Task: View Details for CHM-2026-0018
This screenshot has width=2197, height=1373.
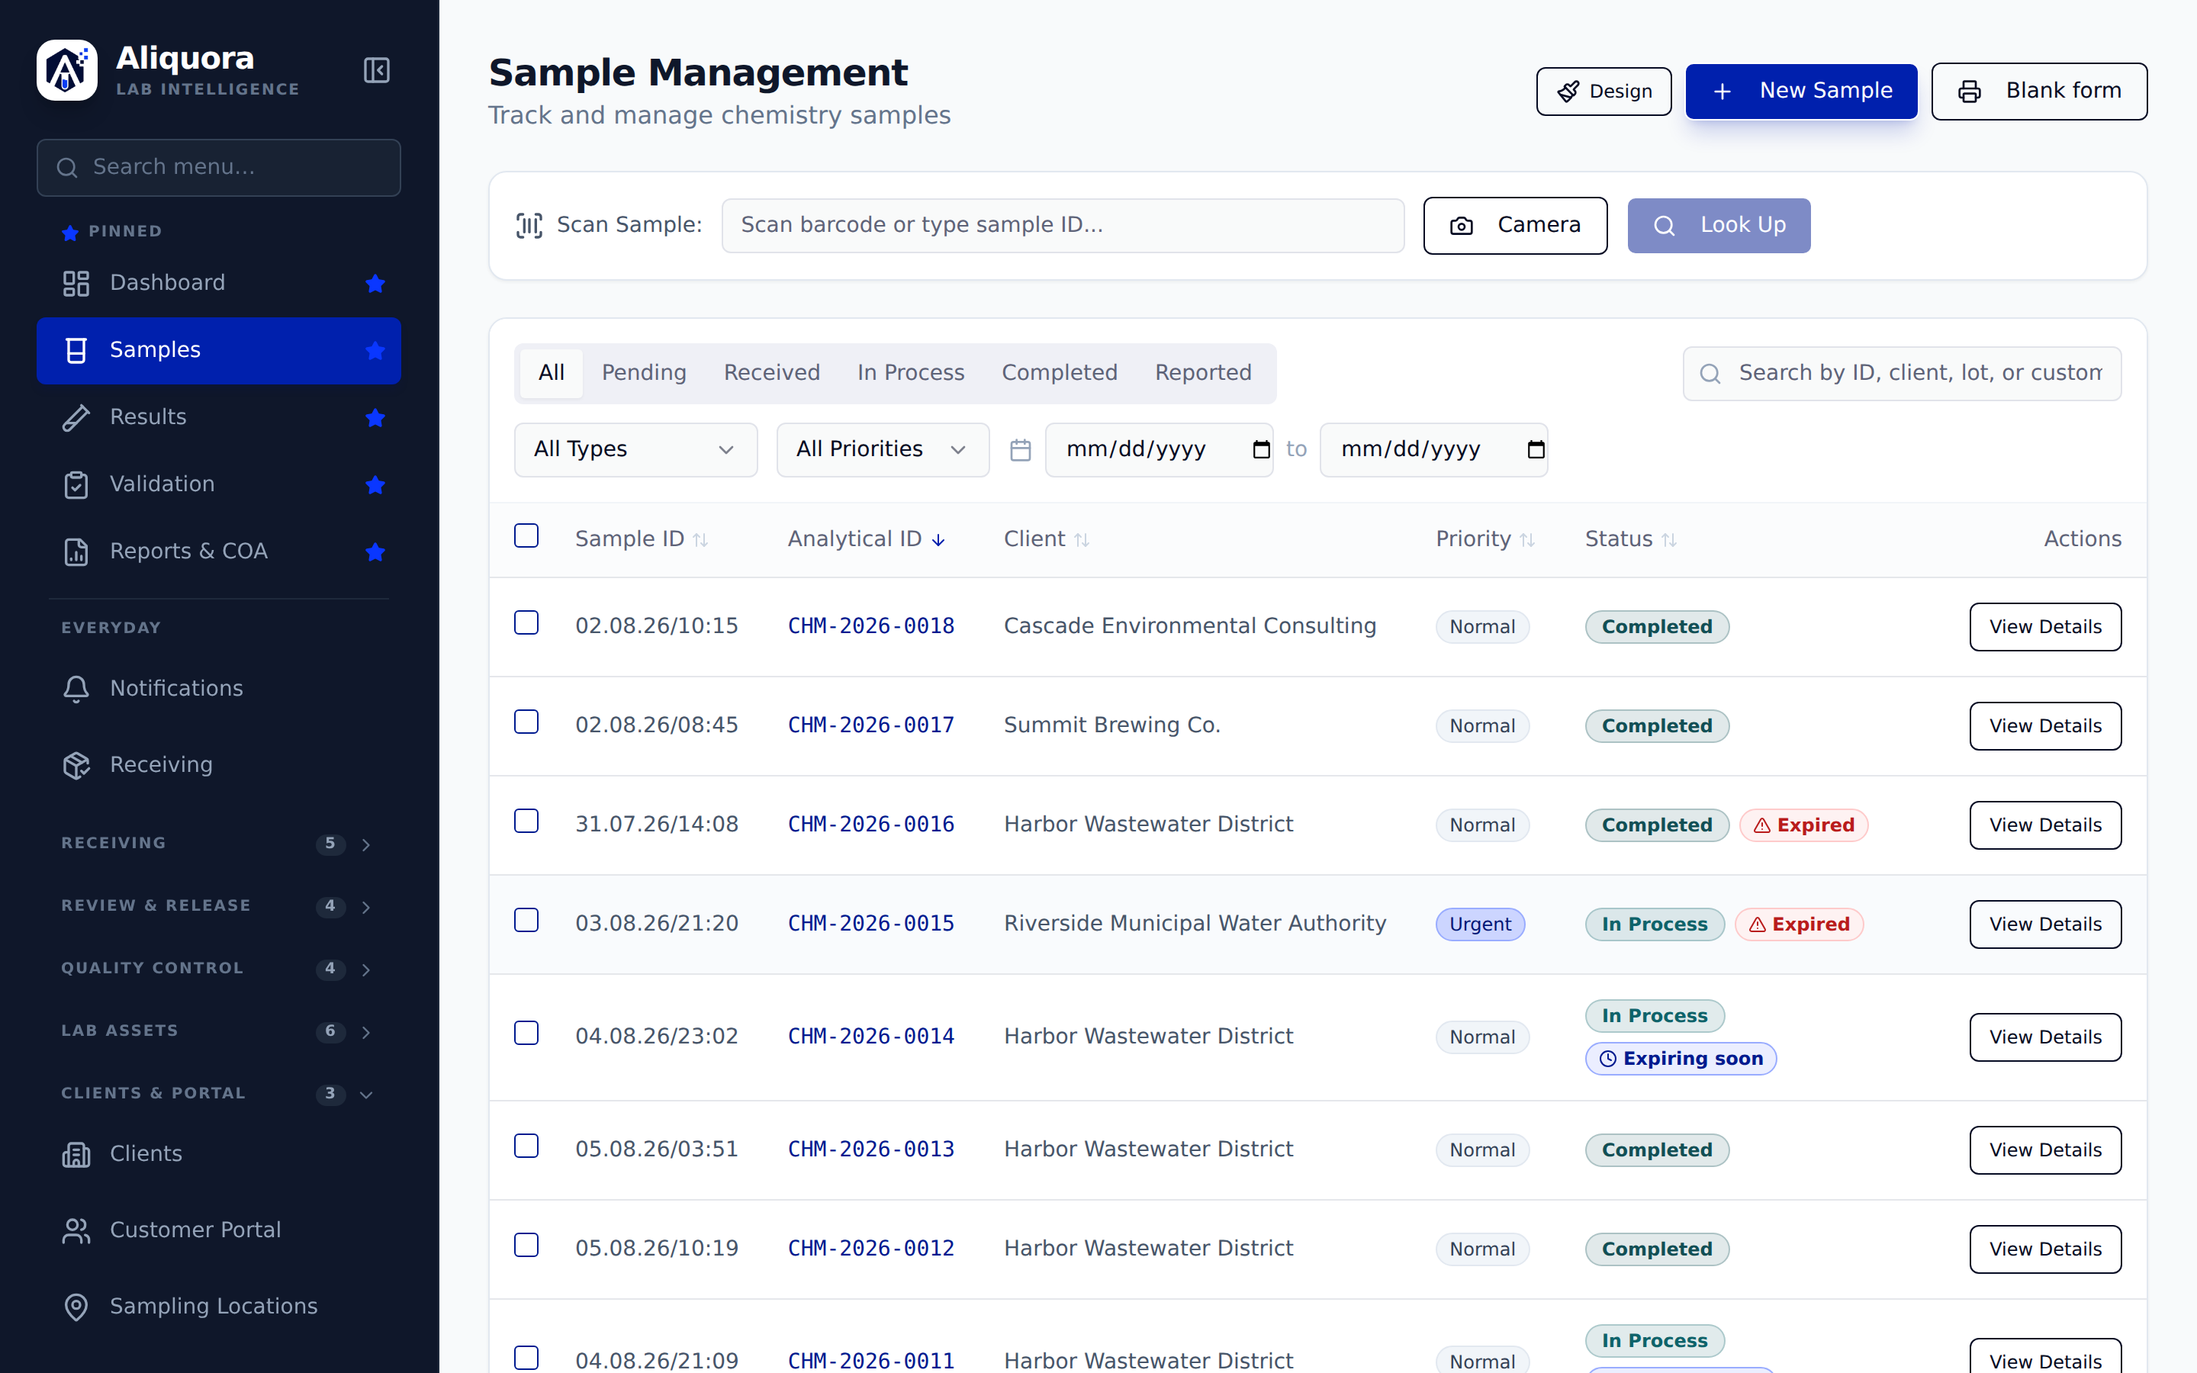Action: point(2045,626)
